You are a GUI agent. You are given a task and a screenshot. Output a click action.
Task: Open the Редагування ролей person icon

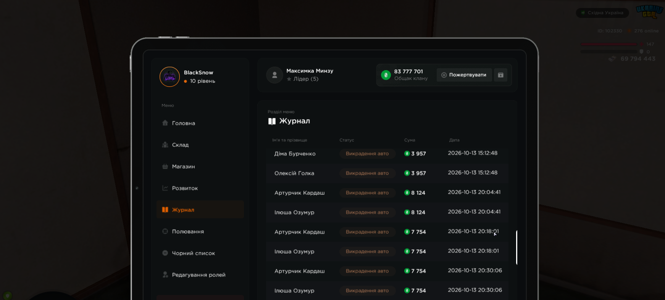coord(165,274)
